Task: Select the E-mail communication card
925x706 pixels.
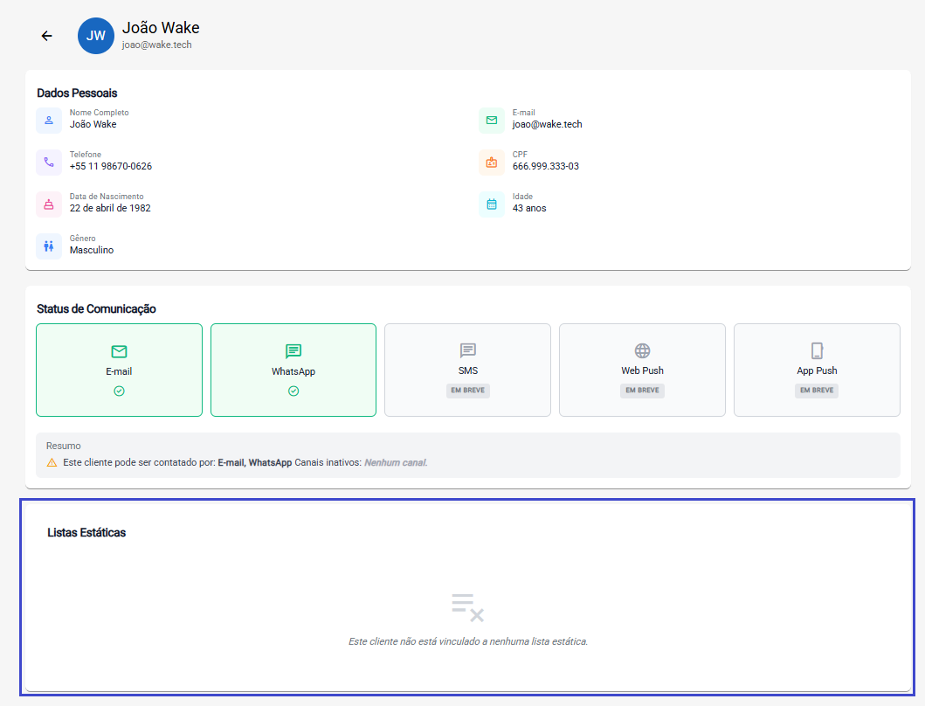Action: pyautogui.click(x=119, y=370)
